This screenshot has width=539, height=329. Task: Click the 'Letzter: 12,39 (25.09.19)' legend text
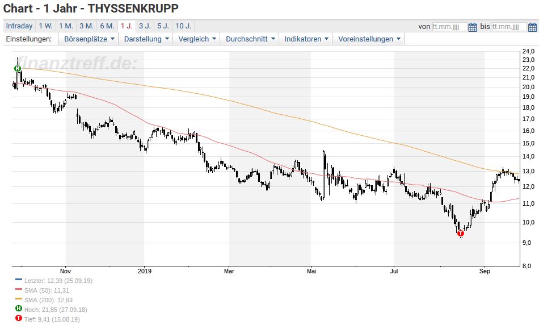click(x=58, y=281)
